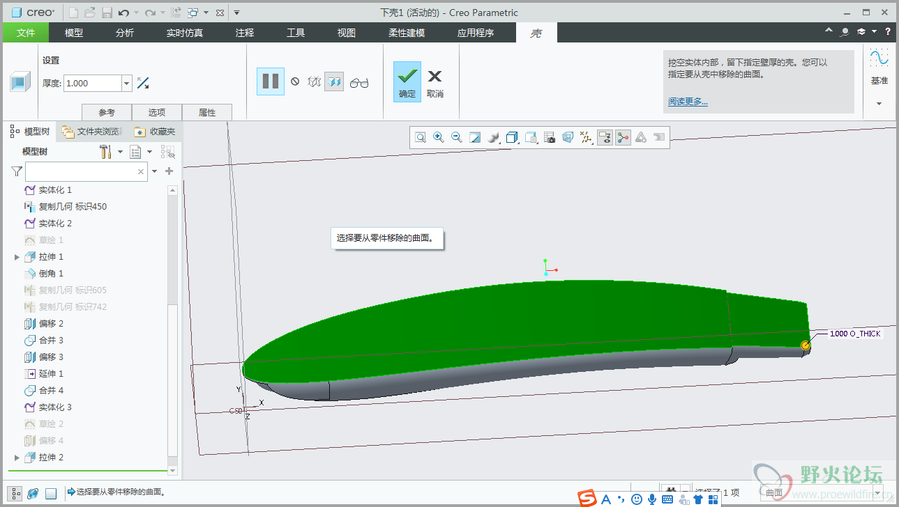Open the thickness value dropdown arrow

click(x=127, y=84)
